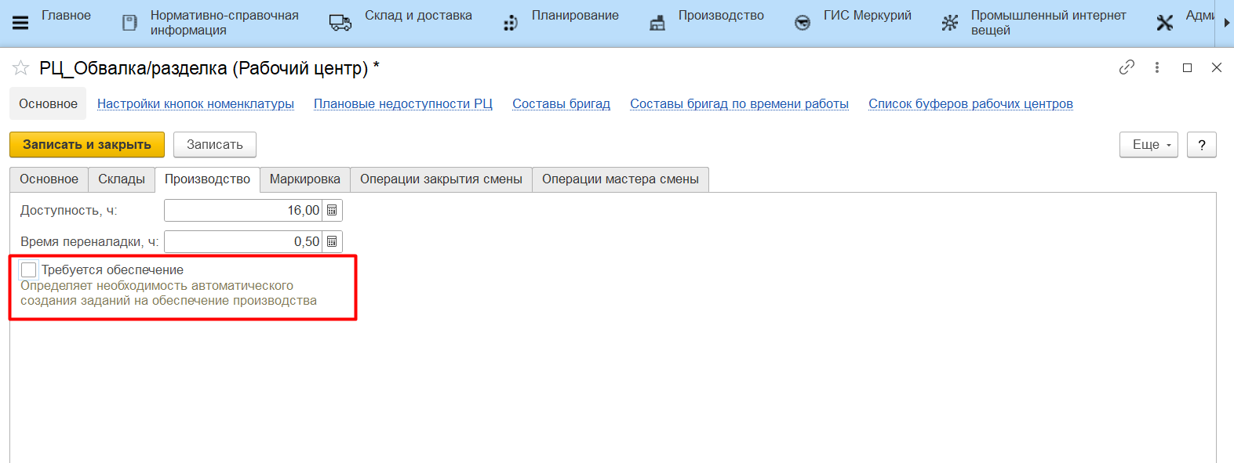Switch to the Склады tab
This screenshot has width=1234, height=463.
[122, 179]
